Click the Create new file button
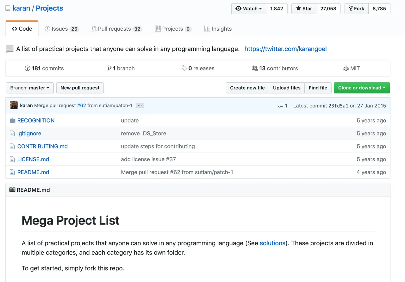The width and height of the screenshot is (405, 282). [247, 88]
